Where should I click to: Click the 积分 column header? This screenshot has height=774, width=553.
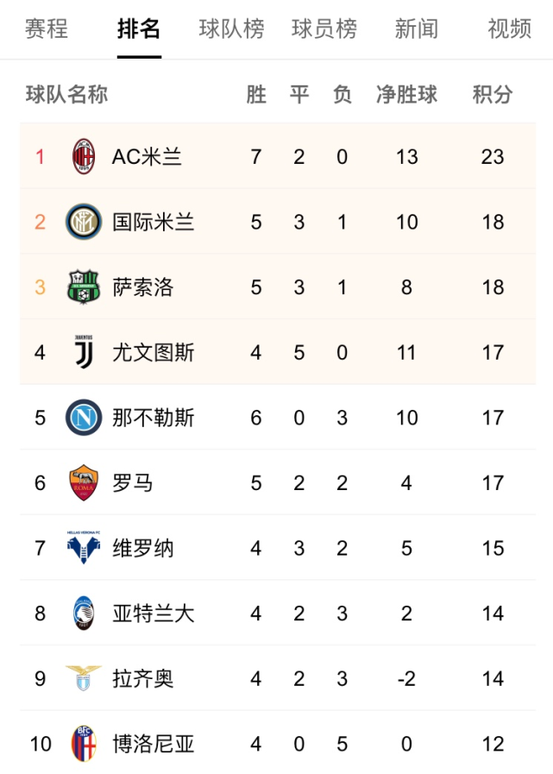tap(493, 94)
